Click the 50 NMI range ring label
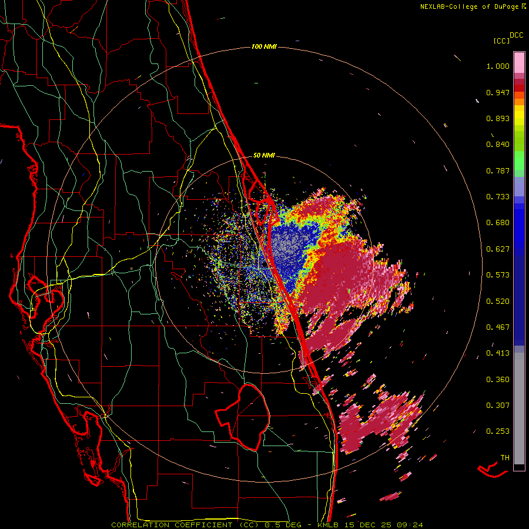This screenshot has width=529, height=529. tap(264, 156)
